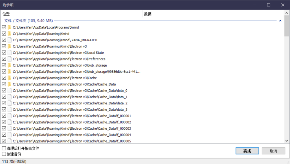
Task: Click folder icon of blob_storage\99856dbb row
Action: [x=9, y=72]
